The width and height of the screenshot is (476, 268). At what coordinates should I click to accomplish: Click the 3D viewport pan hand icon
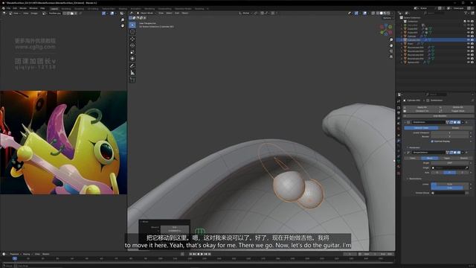click(x=391, y=45)
